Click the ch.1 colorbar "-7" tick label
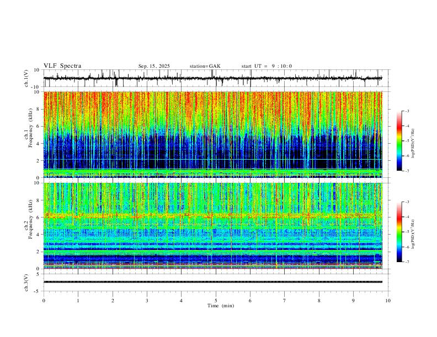This screenshot has width=437, height=337. (x=407, y=171)
